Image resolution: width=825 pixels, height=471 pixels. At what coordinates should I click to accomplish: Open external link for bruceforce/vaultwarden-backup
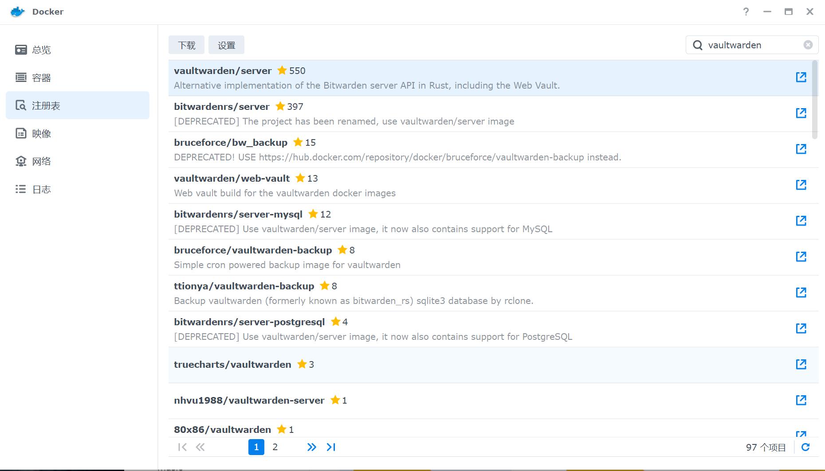pos(801,257)
